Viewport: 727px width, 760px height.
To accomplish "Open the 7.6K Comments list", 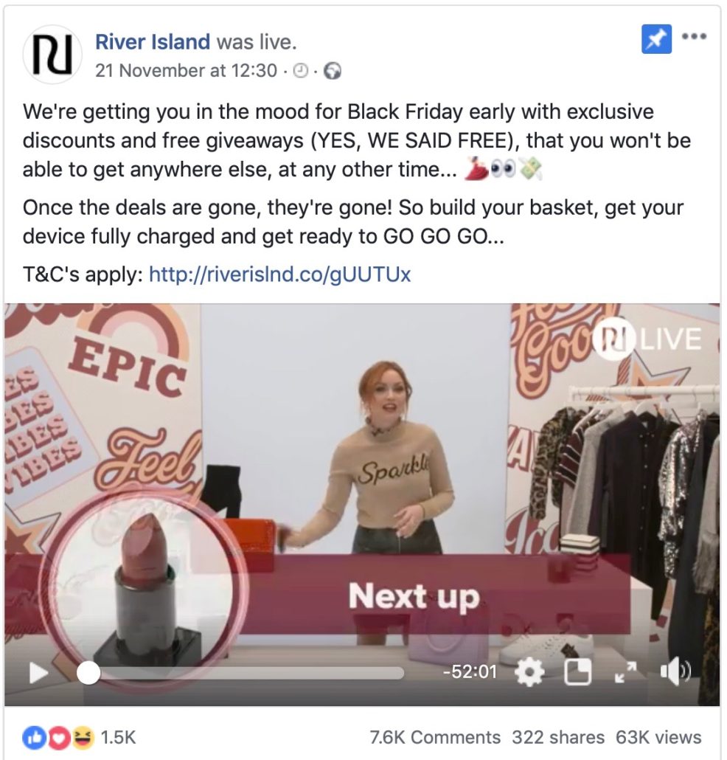I will point(435,738).
